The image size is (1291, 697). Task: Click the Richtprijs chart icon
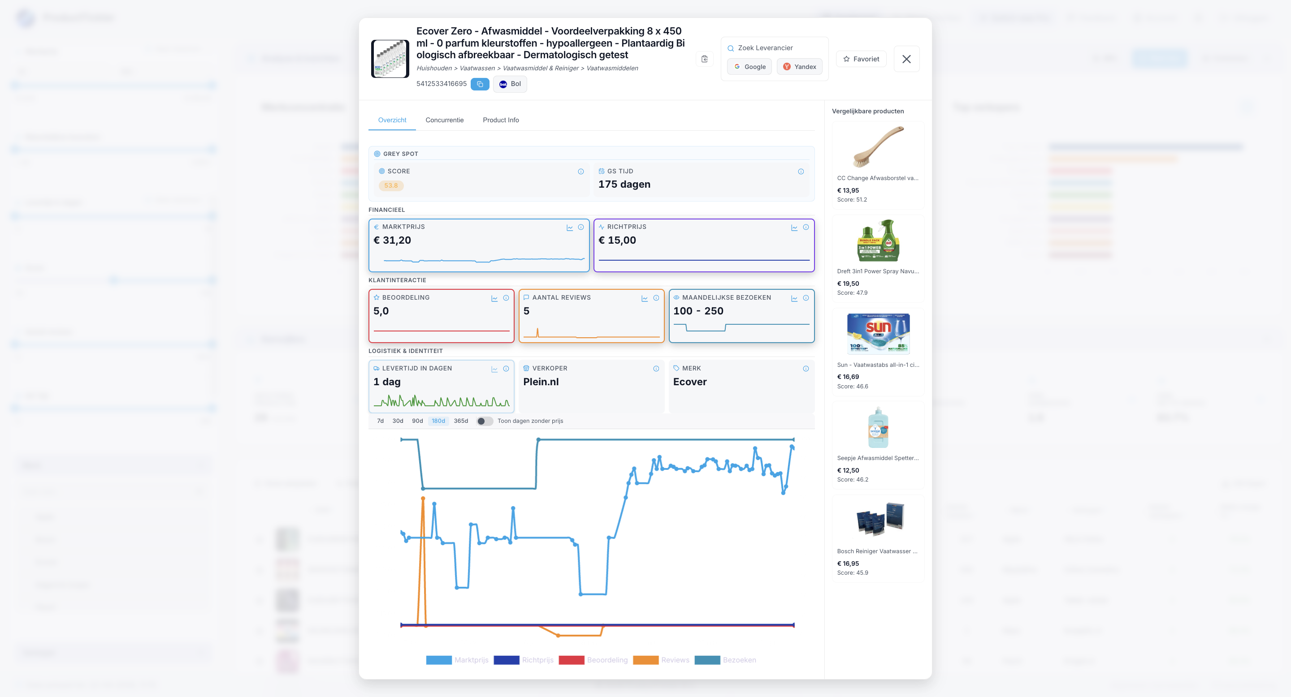pyautogui.click(x=794, y=227)
